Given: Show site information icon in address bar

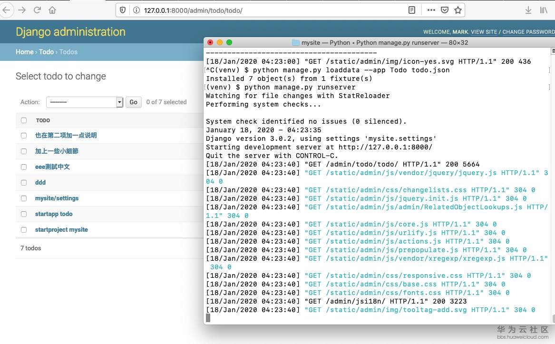Looking at the screenshot, I should pos(136,10).
